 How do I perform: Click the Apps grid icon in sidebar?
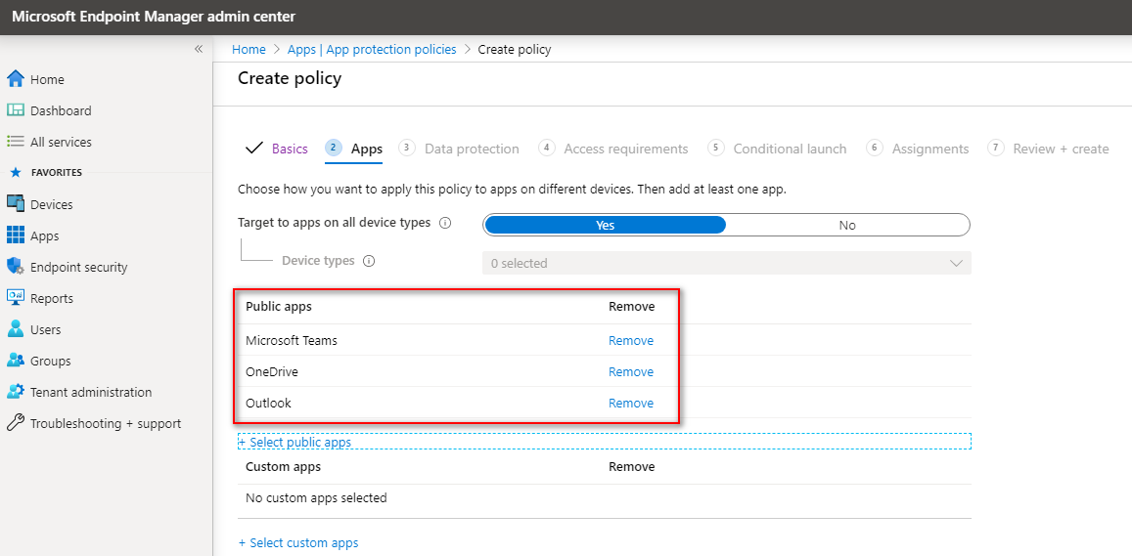click(15, 235)
